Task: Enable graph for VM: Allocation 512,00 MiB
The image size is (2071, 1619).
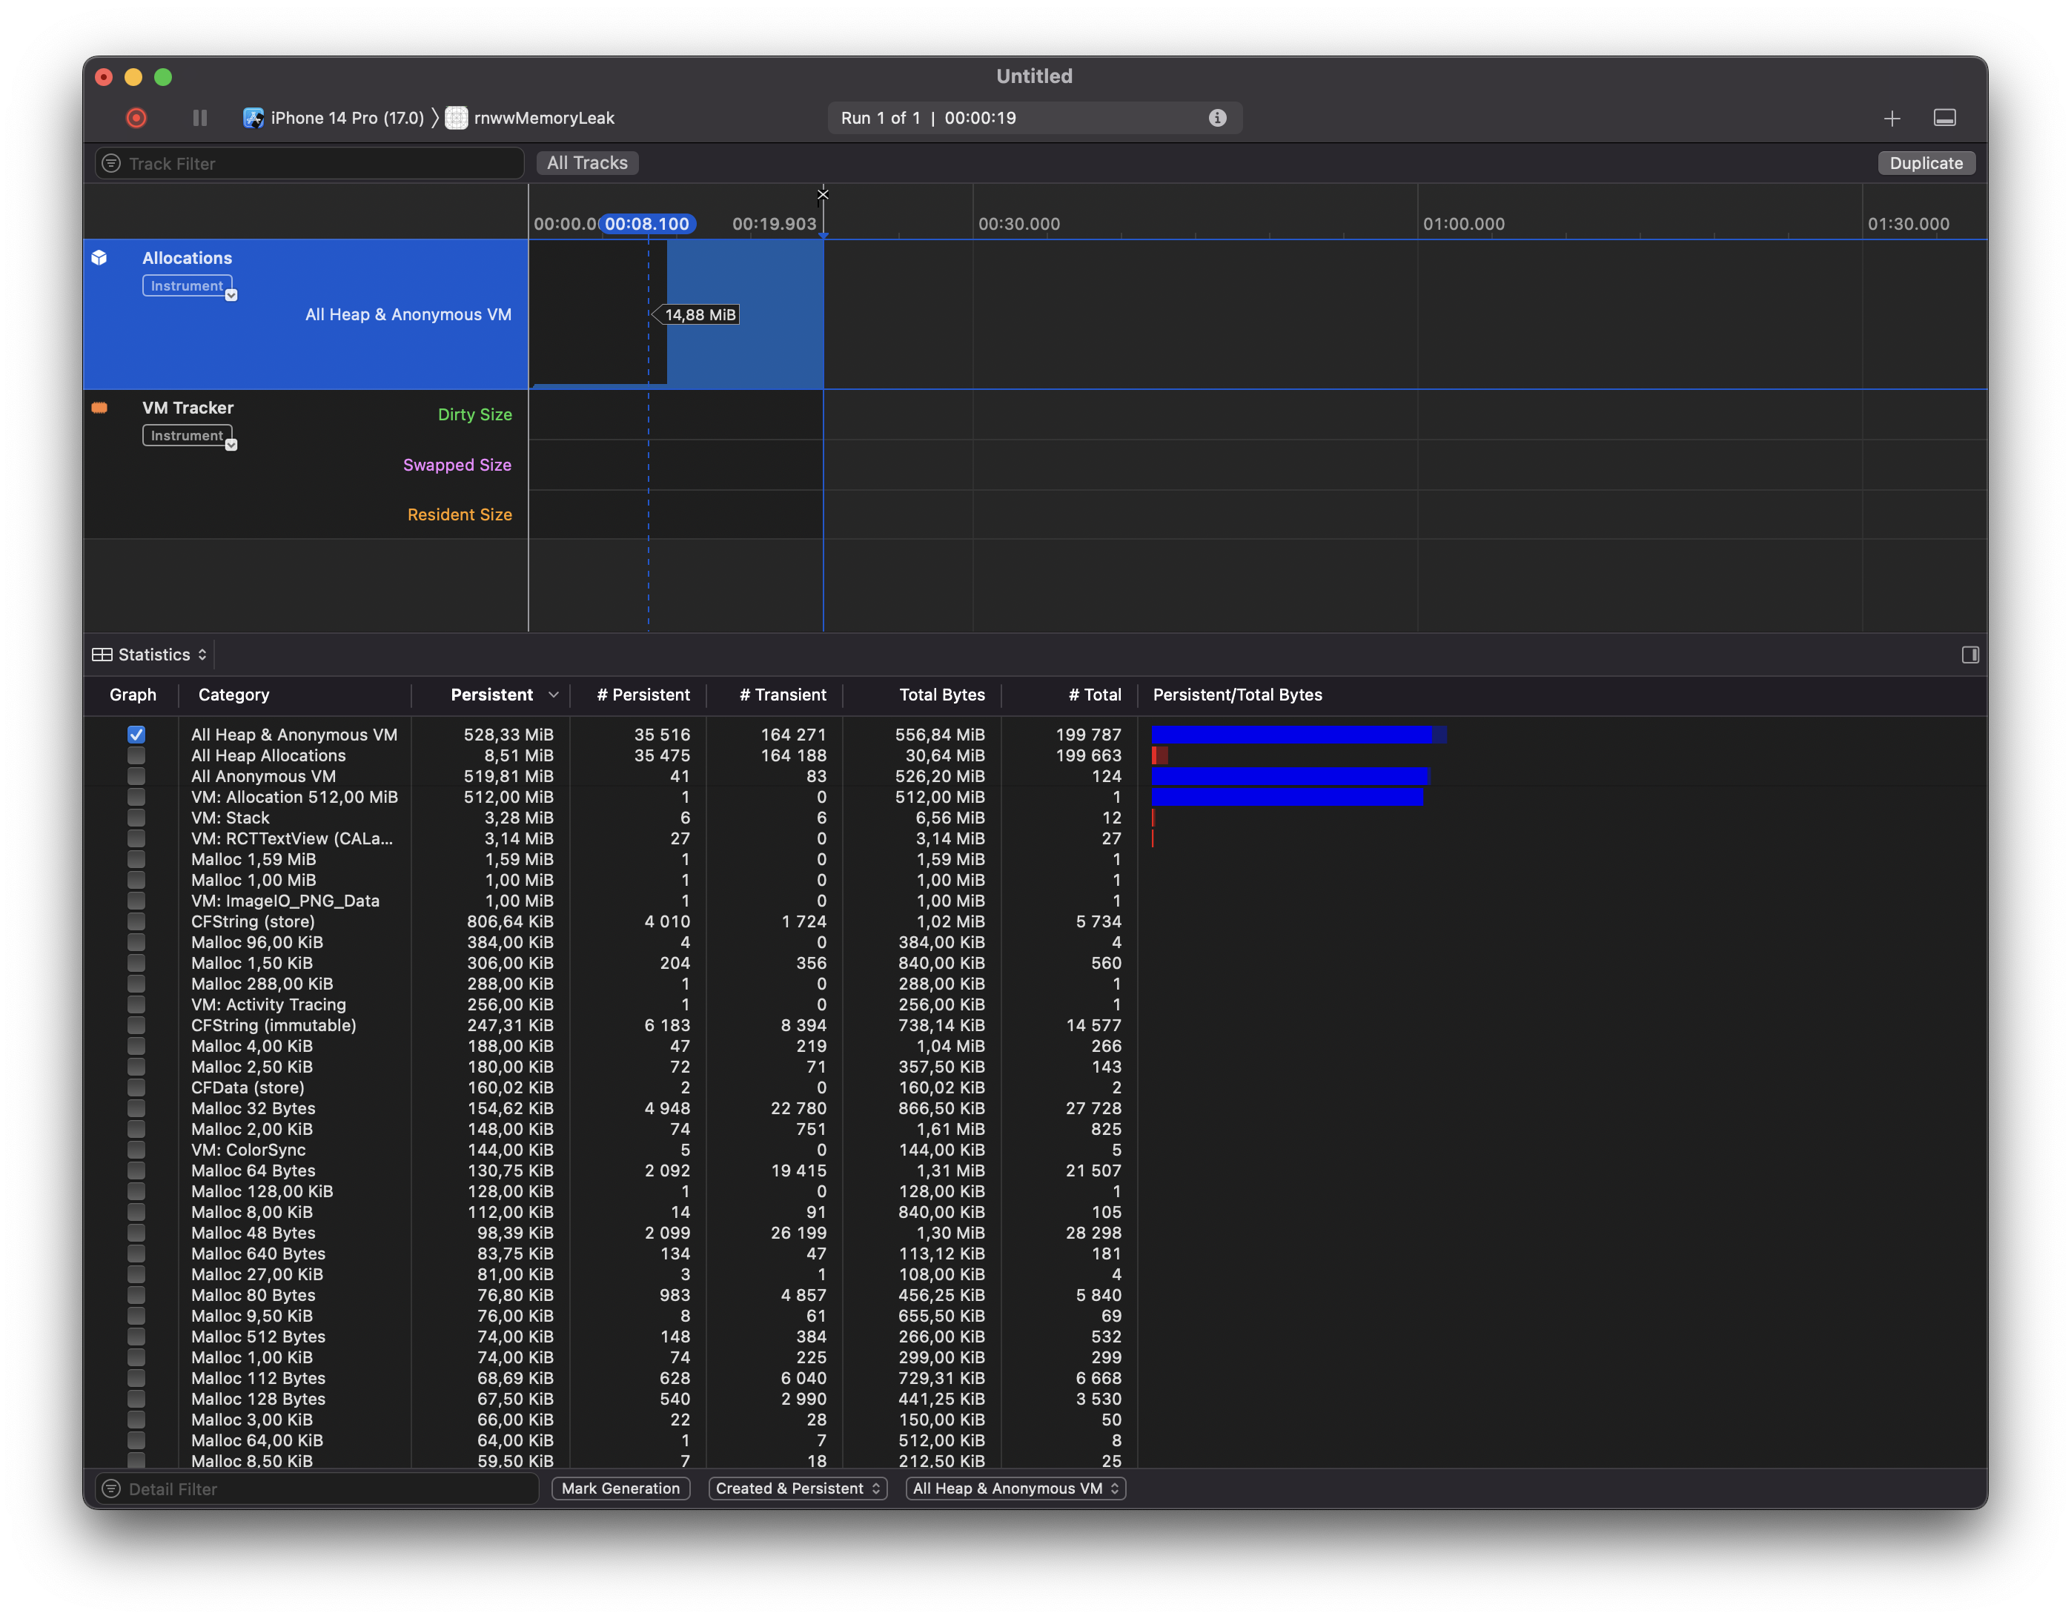Action: (x=136, y=797)
